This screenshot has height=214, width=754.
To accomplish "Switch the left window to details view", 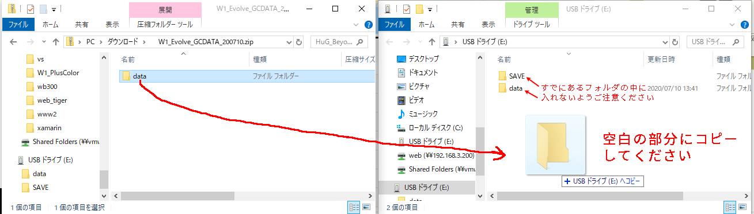I will [x=354, y=207].
